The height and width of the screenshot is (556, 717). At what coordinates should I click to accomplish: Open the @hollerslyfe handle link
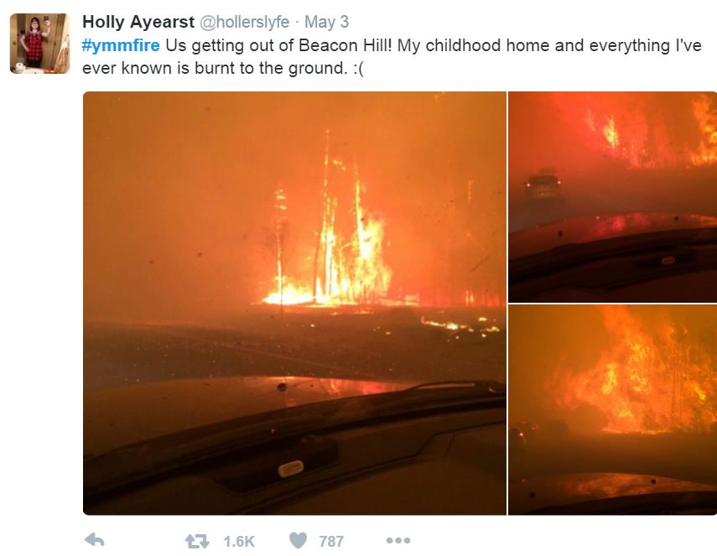pyautogui.click(x=245, y=22)
